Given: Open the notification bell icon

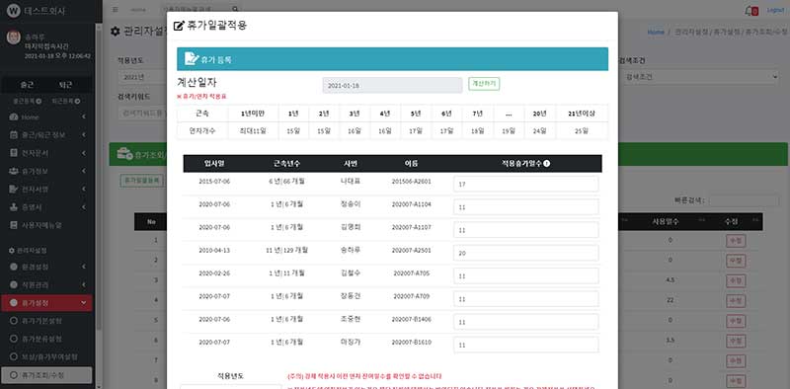Looking at the screenshot, I should coord(750,11).
